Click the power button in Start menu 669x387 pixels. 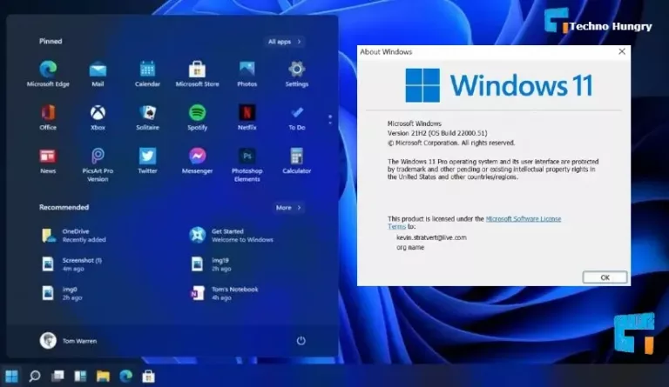tap(301, 341)
